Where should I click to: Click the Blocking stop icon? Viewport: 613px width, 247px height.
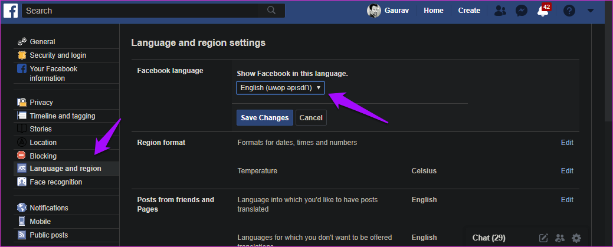22,156
